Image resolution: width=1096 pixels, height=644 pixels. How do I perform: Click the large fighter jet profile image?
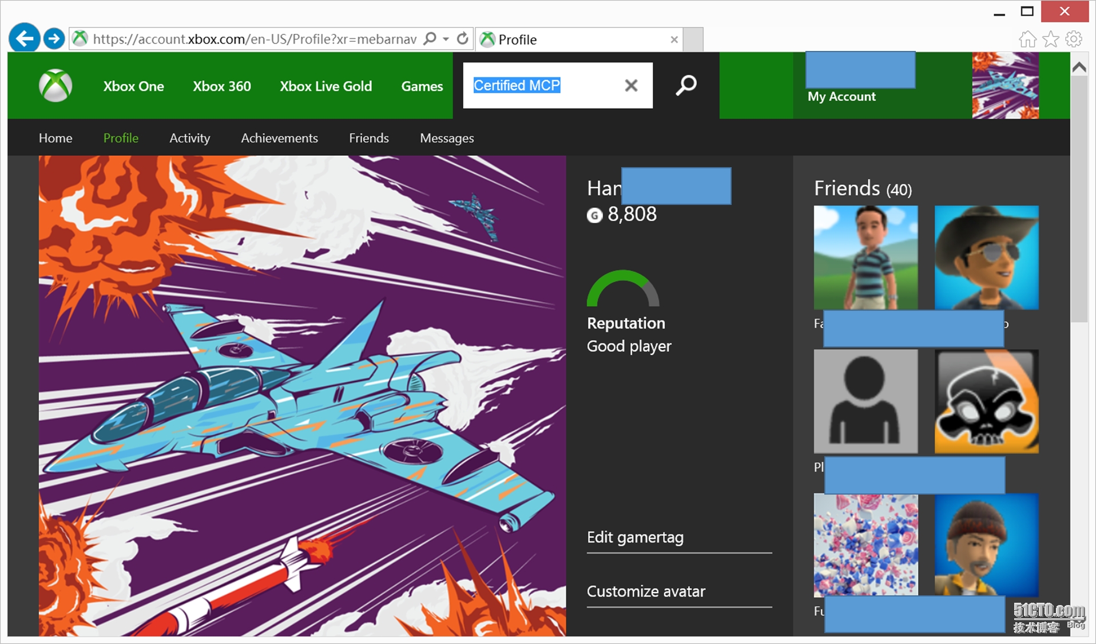pyautogui.click(x=302, y=396)
